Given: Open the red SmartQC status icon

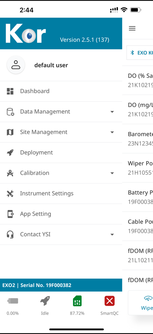Looking at the screenshot, I should [110, 301].
